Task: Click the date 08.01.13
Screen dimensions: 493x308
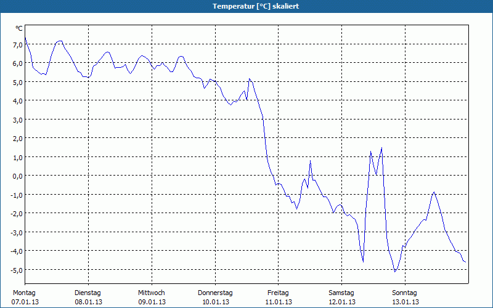Action: 88,302
